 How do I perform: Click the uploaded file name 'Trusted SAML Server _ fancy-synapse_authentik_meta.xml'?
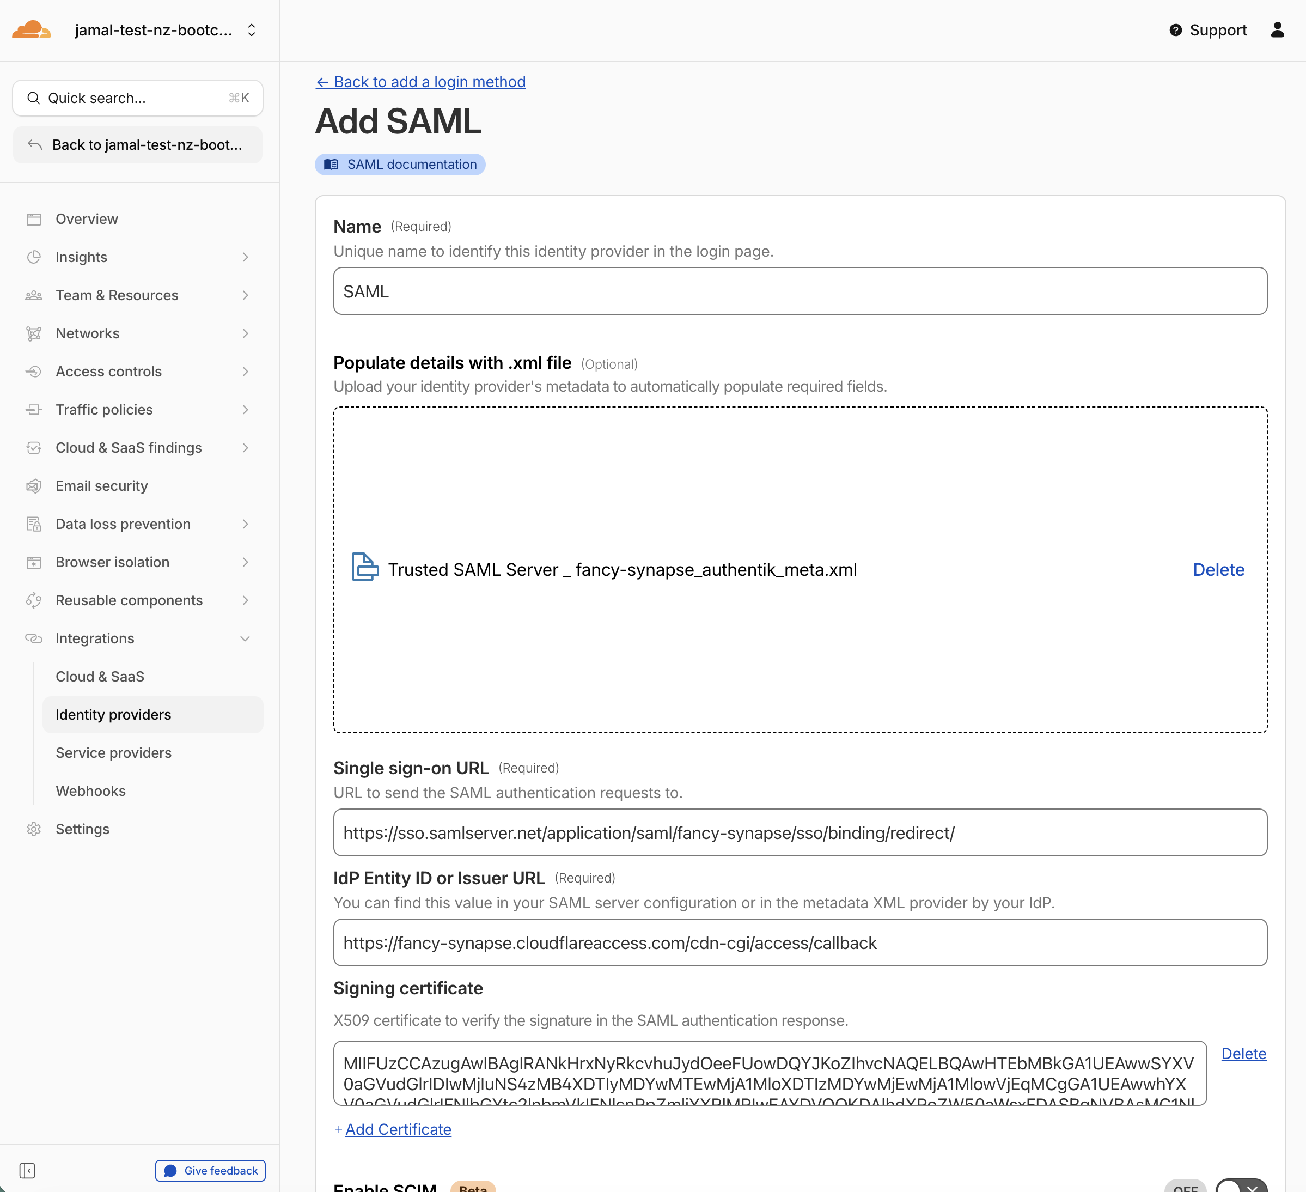(x=622, y=570)
